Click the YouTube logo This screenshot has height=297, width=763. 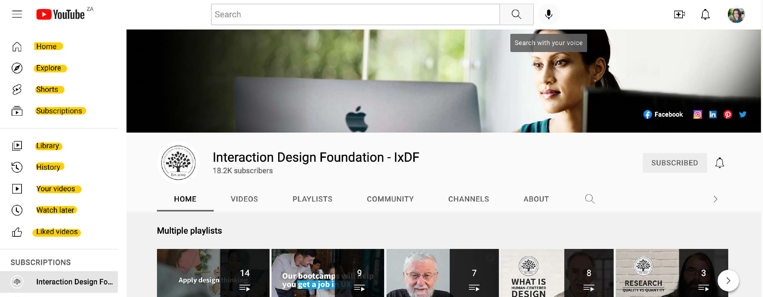[x=61, y=14]
